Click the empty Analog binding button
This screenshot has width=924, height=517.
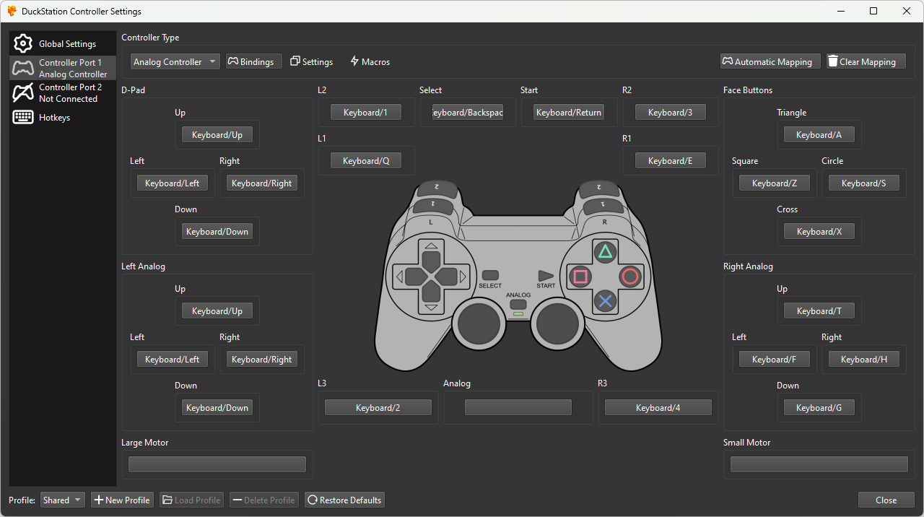tap(518, 408)
